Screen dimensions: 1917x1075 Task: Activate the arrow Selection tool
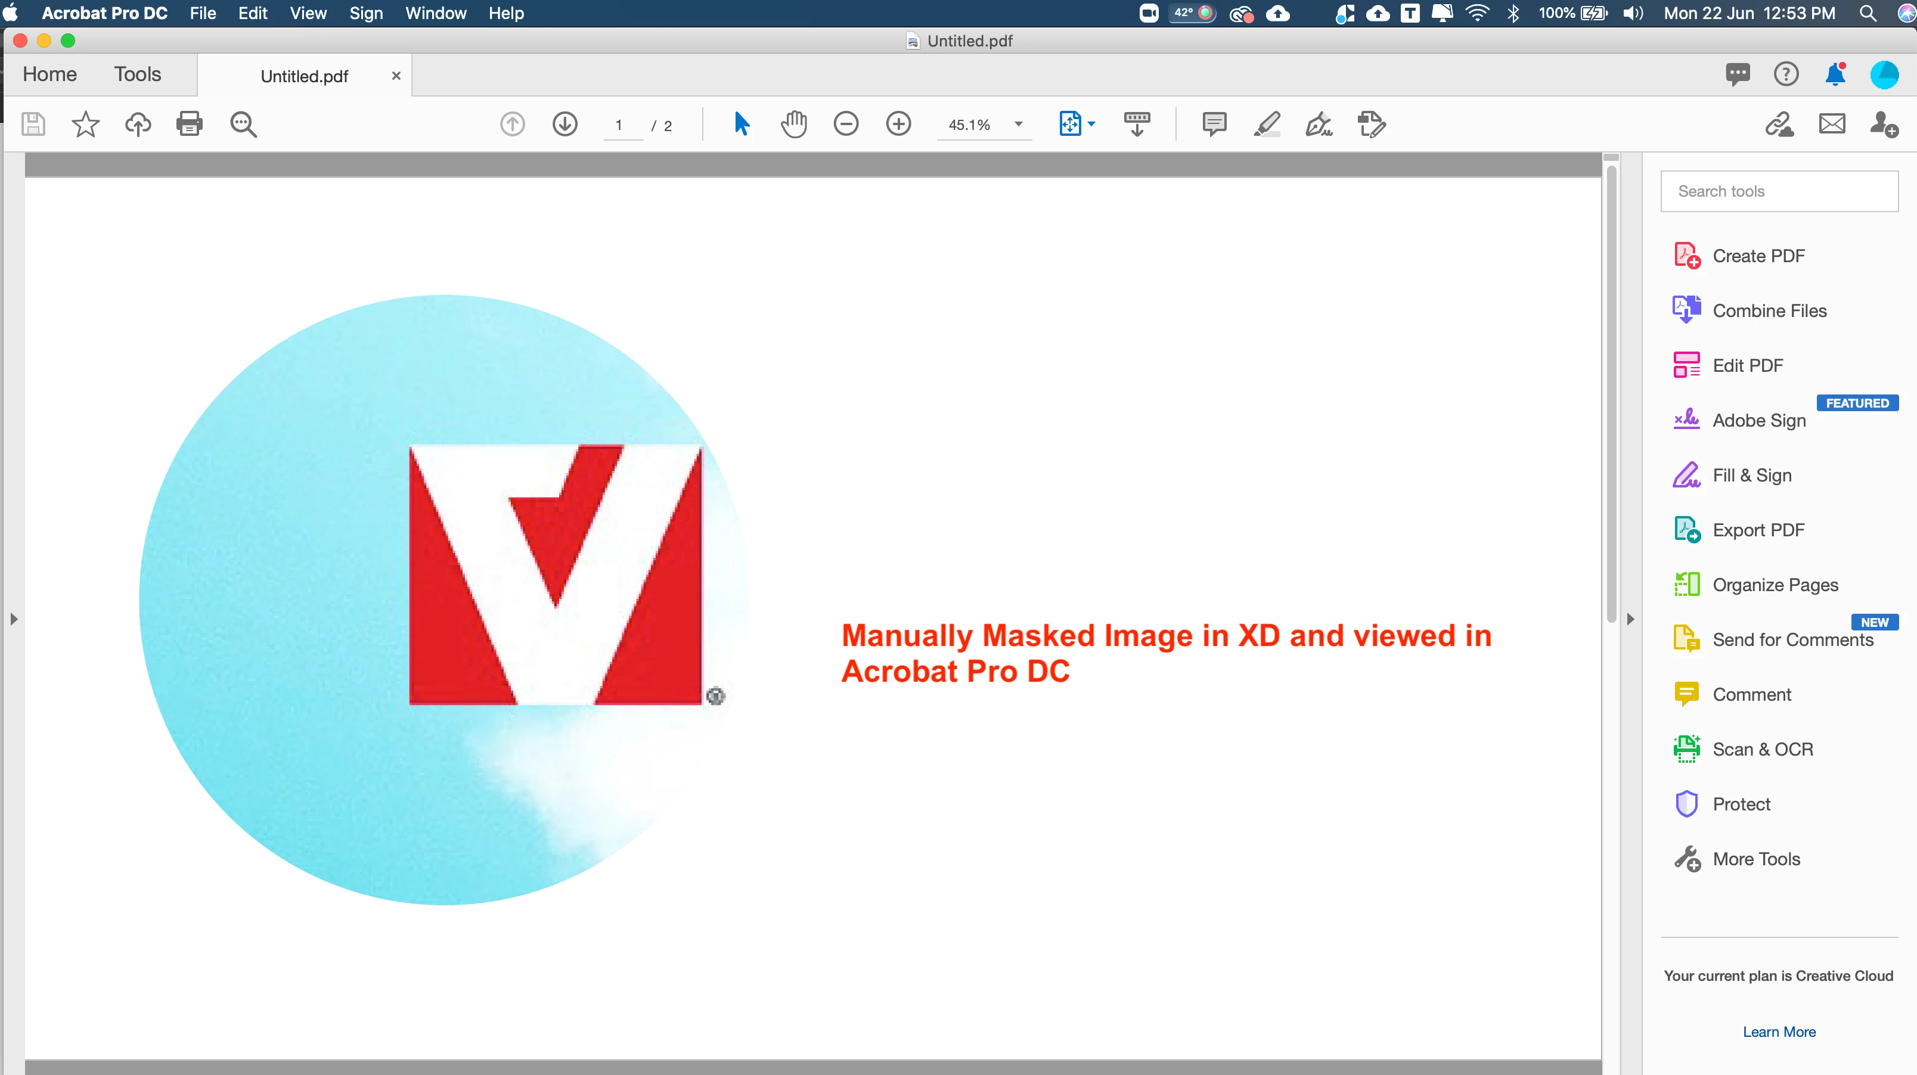pyautogui.click(x=741, y=123)
